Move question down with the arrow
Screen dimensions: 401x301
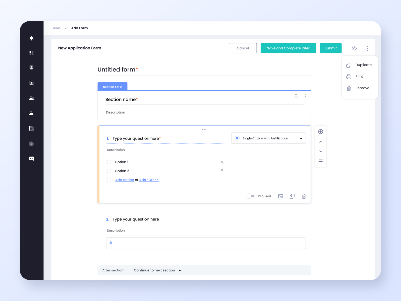(x=321, y=151)
